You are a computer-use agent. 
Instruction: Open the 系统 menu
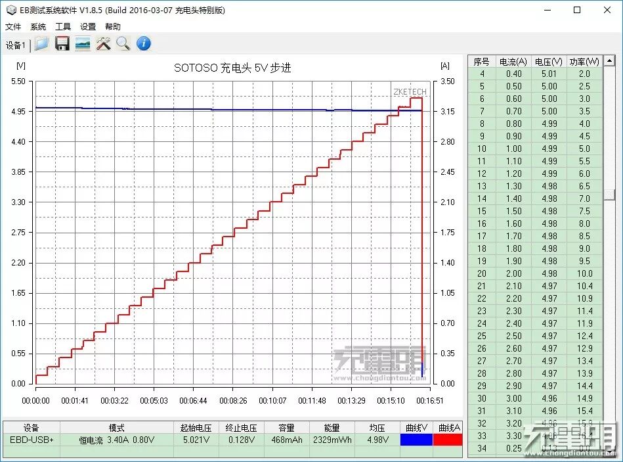pos(38,27)
